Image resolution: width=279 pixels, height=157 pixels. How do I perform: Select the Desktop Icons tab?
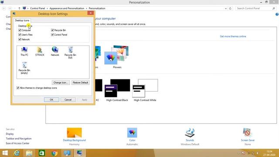(22, 20)
